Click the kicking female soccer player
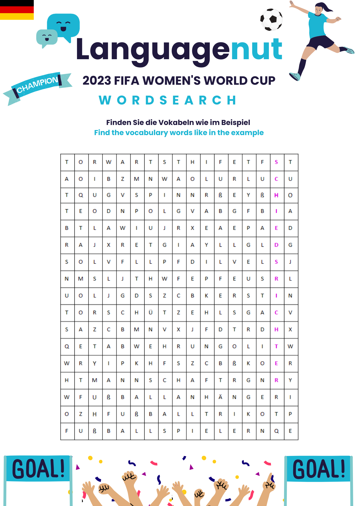 click(321, 40)
